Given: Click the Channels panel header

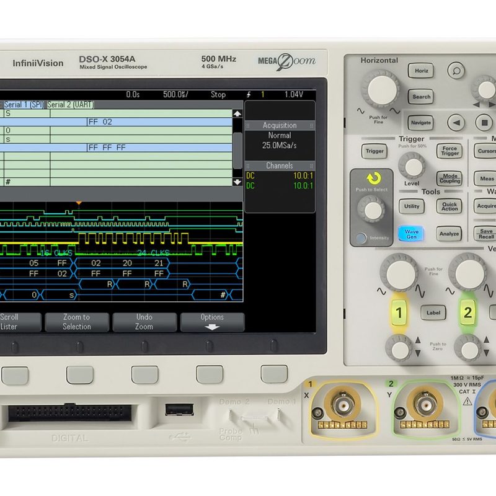Looking at the screenshot, I should tap(280, 166).
